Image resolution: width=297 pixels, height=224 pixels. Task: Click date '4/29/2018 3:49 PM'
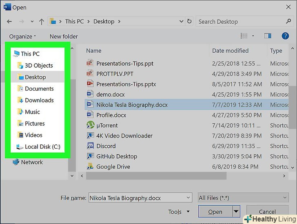coord(237,74)
